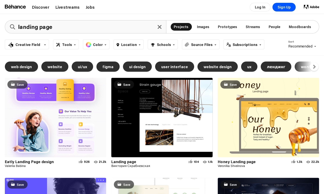Click the location pin icon on Location filter
Image resolution: width=324 pixels, height=194 pixels.
[x=118, y=44]
